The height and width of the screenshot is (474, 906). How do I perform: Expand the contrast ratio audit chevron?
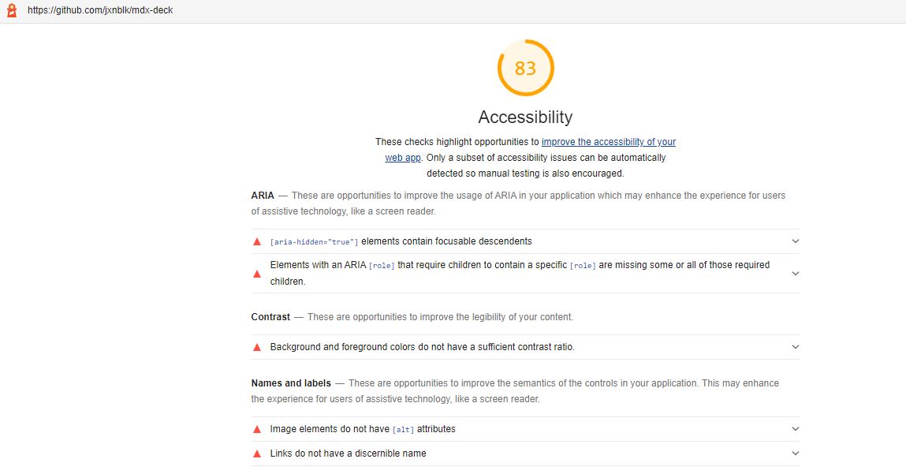point(796,347)
